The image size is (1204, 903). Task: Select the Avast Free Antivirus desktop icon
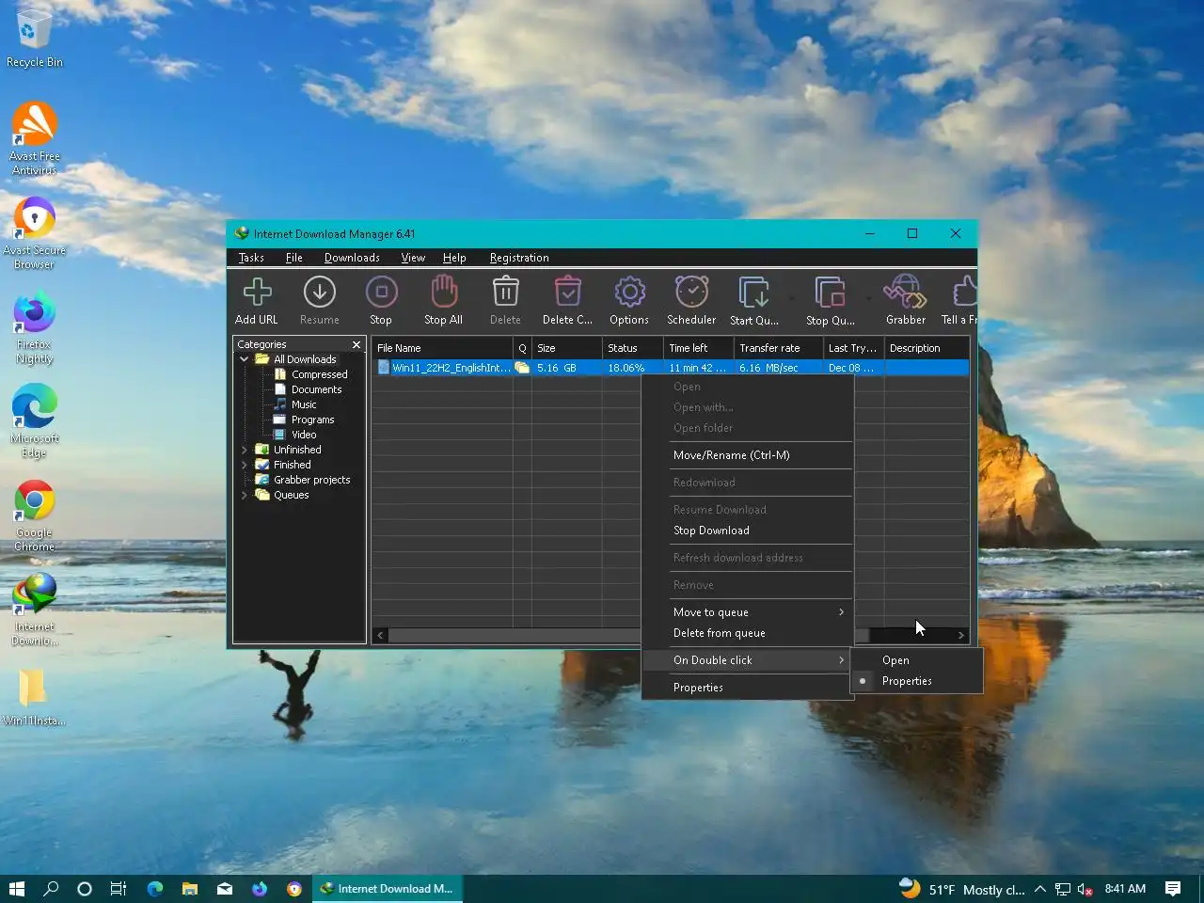(x=35, y=138)
